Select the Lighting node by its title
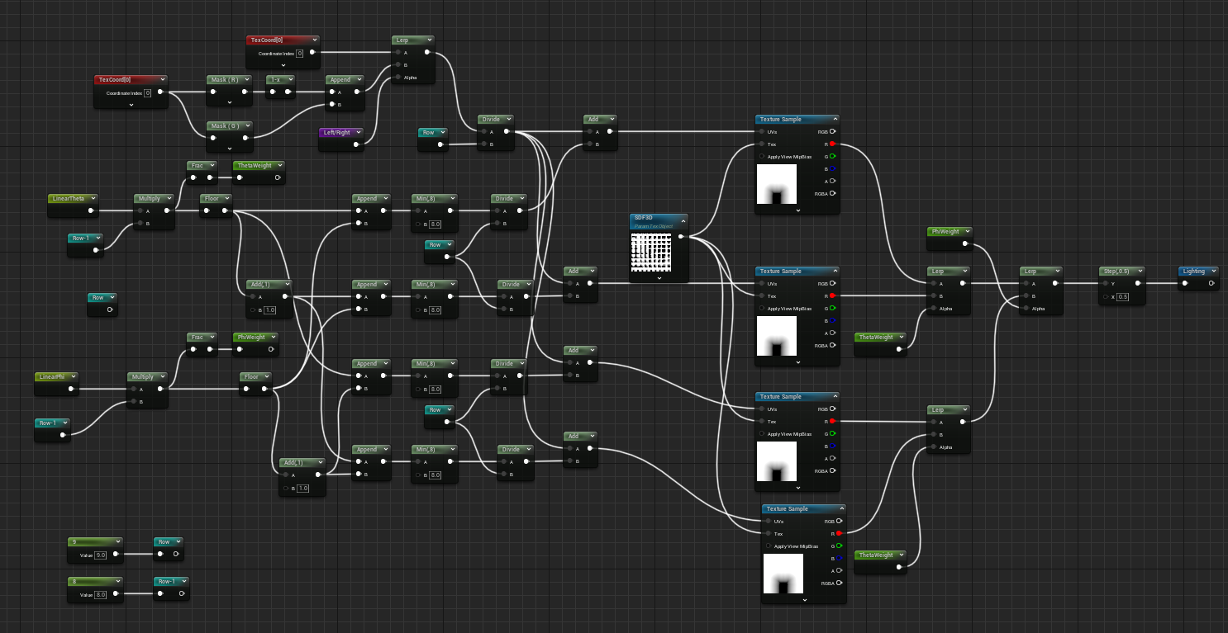The width and height of the screenshot is (1228, 633). (1194, 271)
